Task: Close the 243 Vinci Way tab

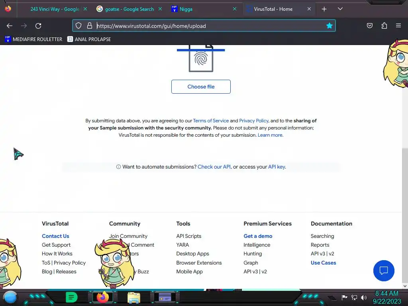Action: [x=85, y=9]
